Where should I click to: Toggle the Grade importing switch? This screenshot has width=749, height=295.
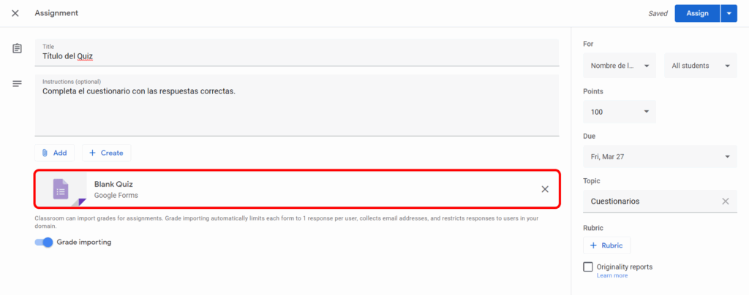45,242
